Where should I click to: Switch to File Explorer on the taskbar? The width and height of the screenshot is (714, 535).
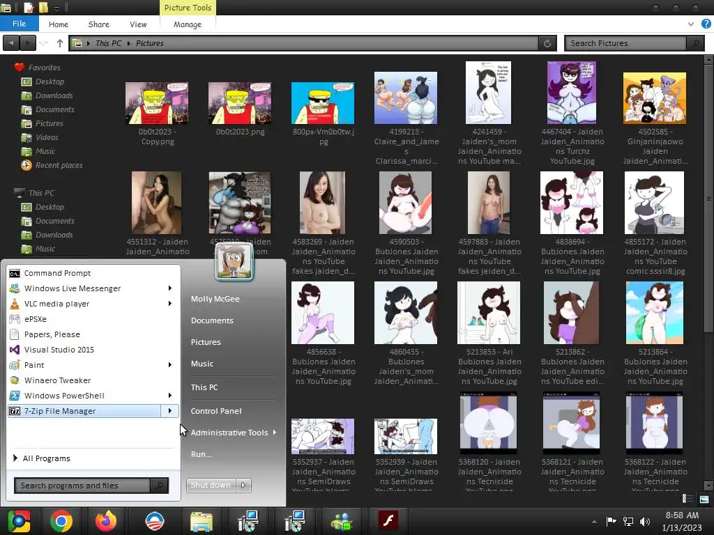(x=201, y=521)
